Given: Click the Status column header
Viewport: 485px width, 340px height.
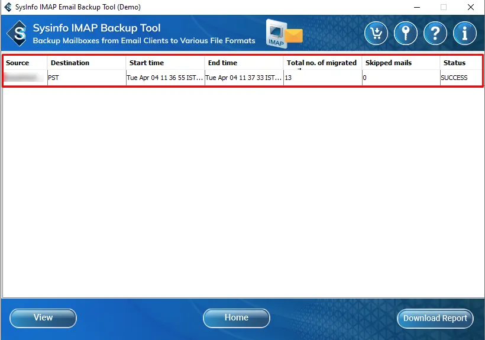Looking at the screenshot, I should (x=461, y=63).
